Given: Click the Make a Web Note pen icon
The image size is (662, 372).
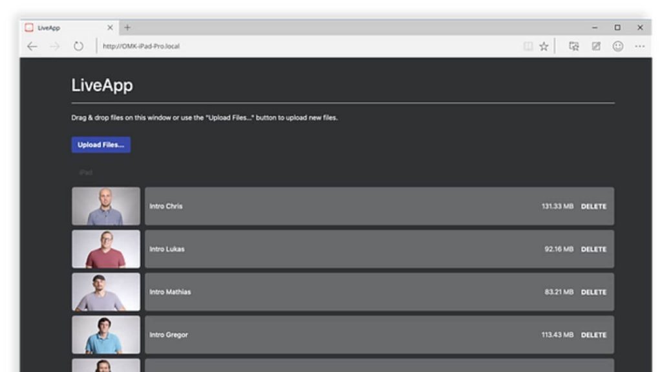Looking at the screenshot, I should [596, 46].
